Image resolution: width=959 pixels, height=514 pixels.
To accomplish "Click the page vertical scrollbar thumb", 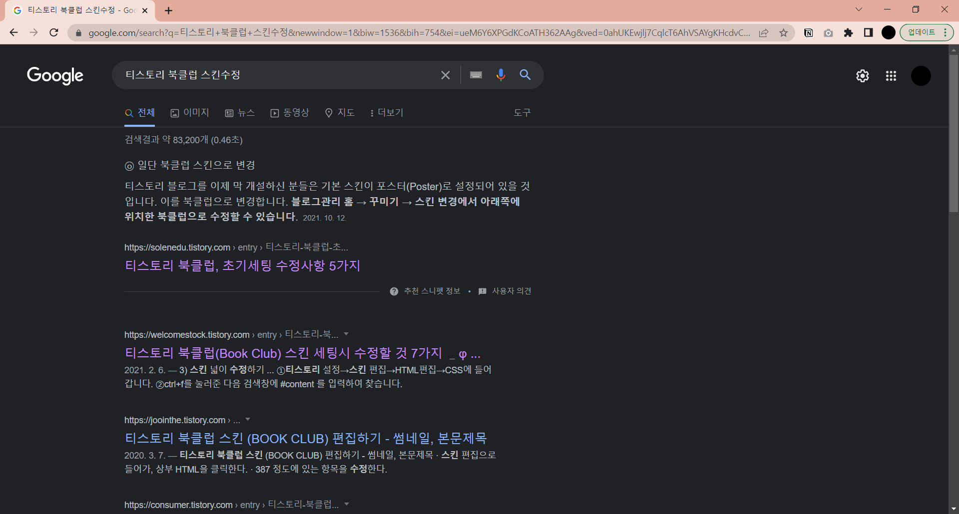I will click(x=954, y=133).
